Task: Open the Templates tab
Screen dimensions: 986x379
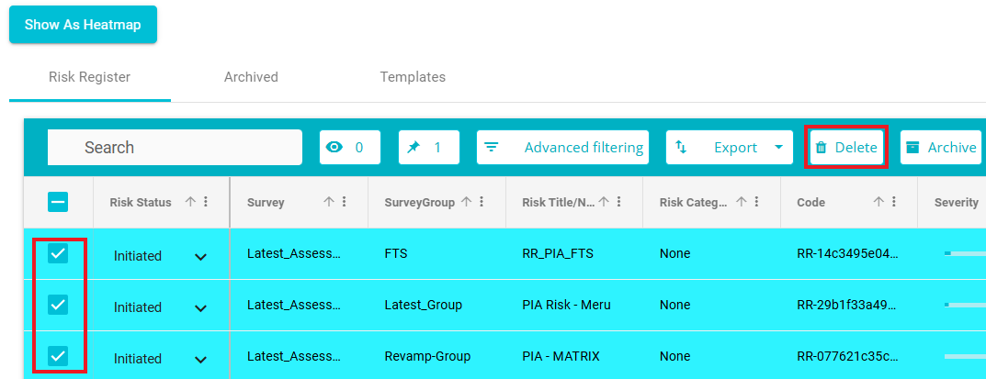Action: [x=413, y=77]
